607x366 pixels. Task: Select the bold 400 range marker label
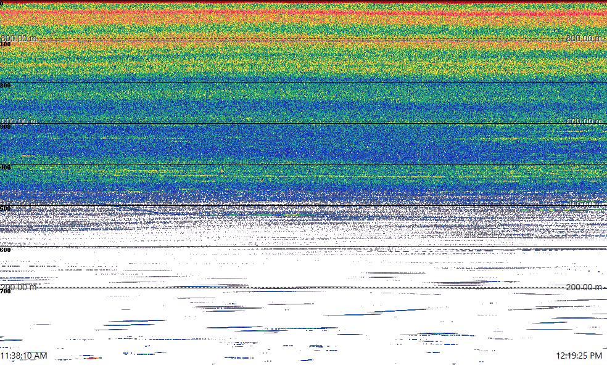6,168
